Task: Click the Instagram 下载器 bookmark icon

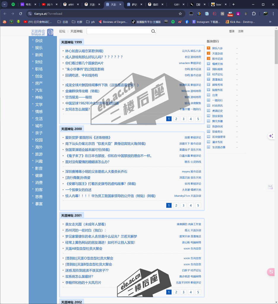Action: pyautogui.click(x=194, y=21)
